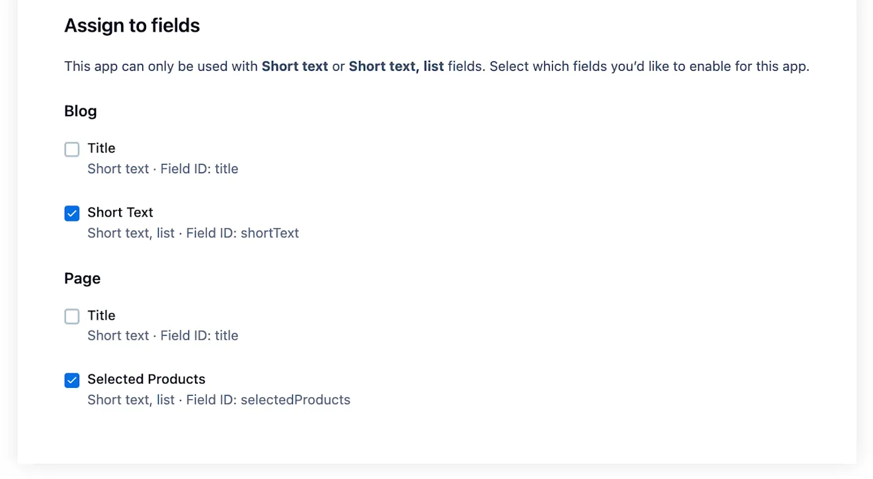Click bold 'Short text, list' in intro
The width and height of the screenshot is (873, 479).
pos(396,66)
